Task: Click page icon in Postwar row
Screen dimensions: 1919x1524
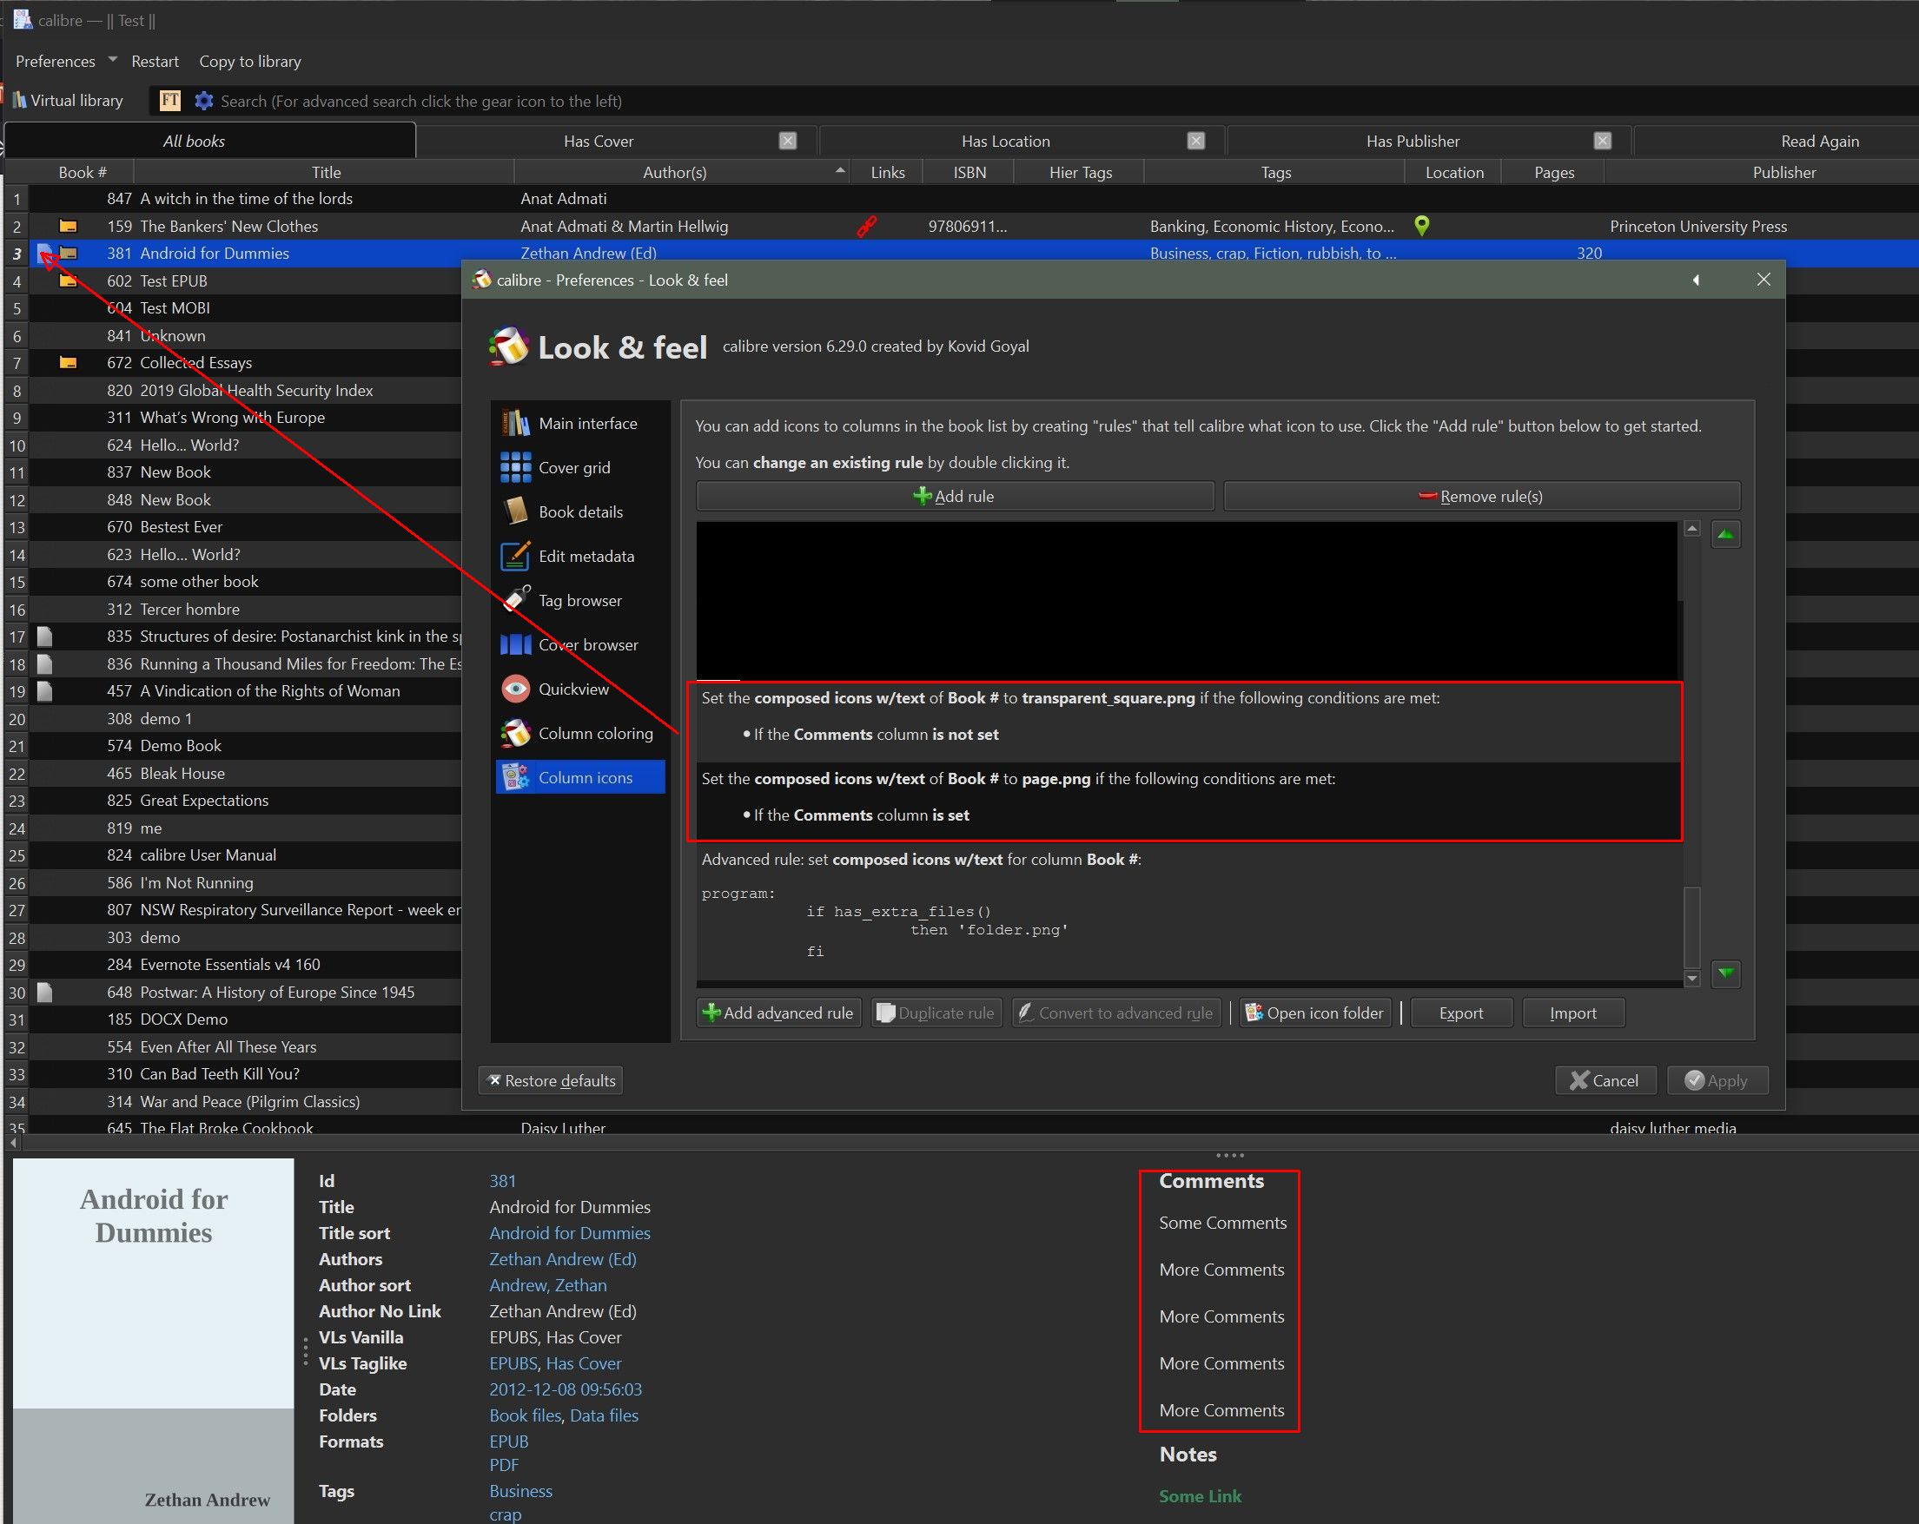Action: (44, 992)
